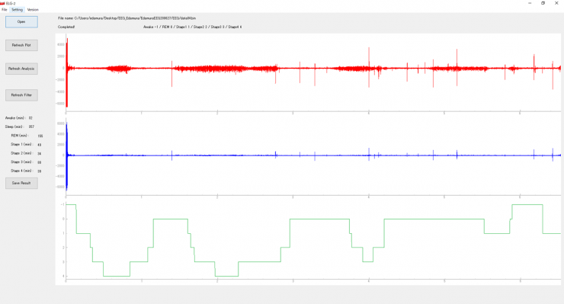Image resolution: width=564 pixels, height=304 pixels.
Task: Click the Refresh Filter button
Action: point(21,95)
